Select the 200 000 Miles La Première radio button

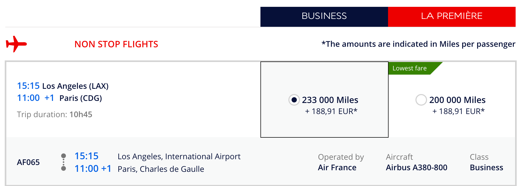pyautogui.click(x=421, y=100)
